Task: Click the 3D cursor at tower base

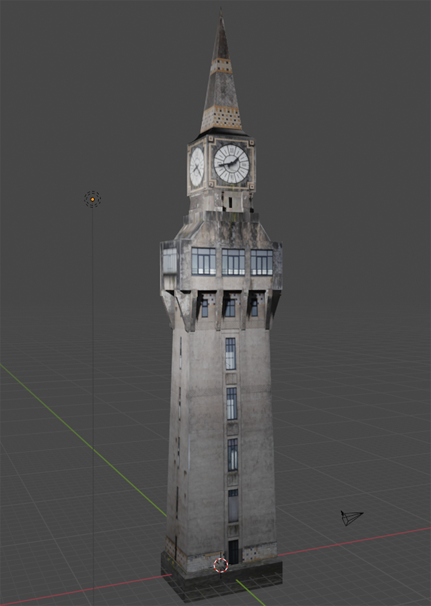Action: coord(221,566)
